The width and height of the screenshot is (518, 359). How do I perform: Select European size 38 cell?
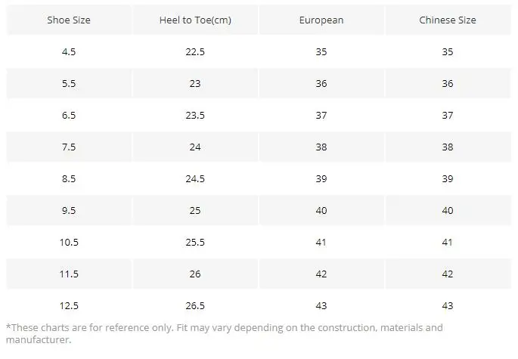(321, 147)
